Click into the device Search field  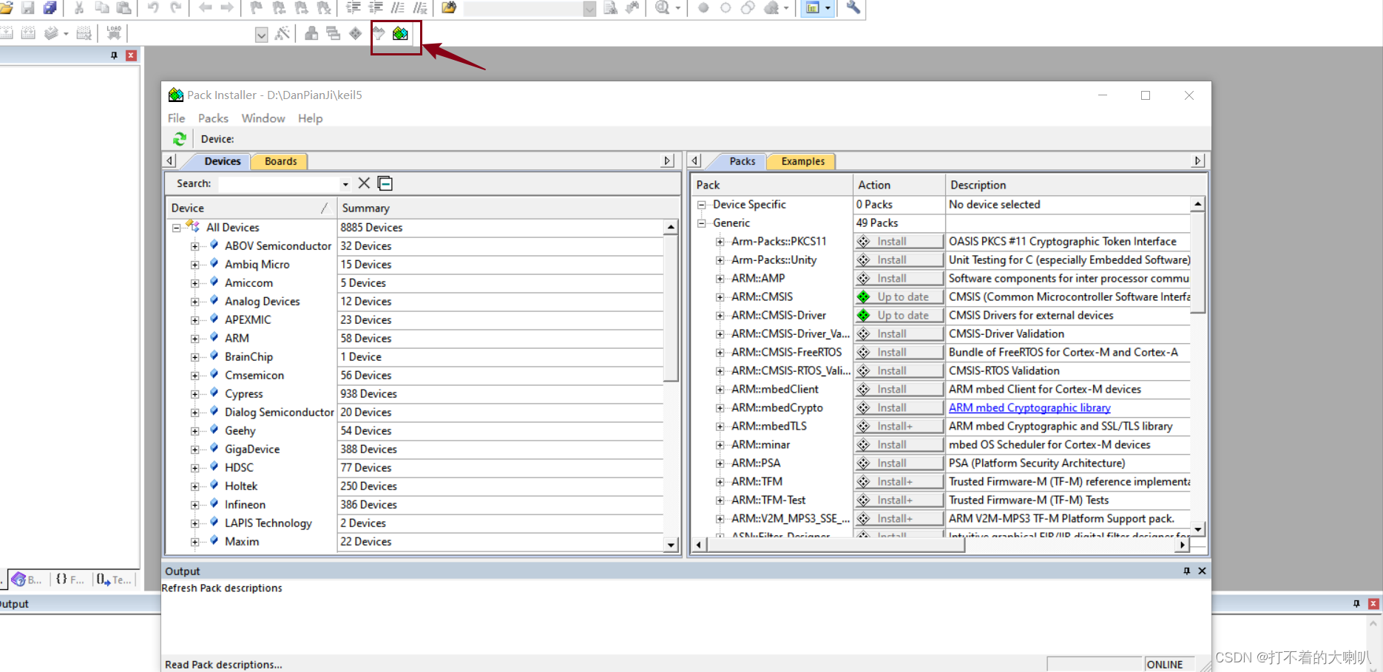tap(279, 183)
